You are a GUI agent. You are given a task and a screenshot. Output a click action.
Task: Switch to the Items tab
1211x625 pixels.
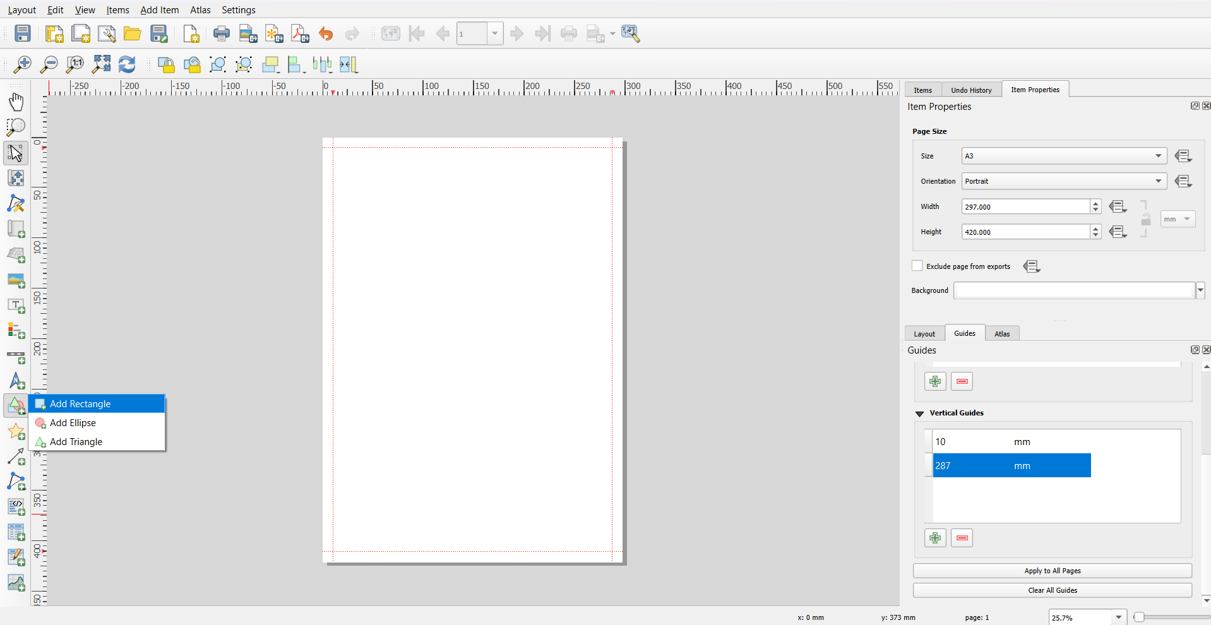(x=922, y=90)
